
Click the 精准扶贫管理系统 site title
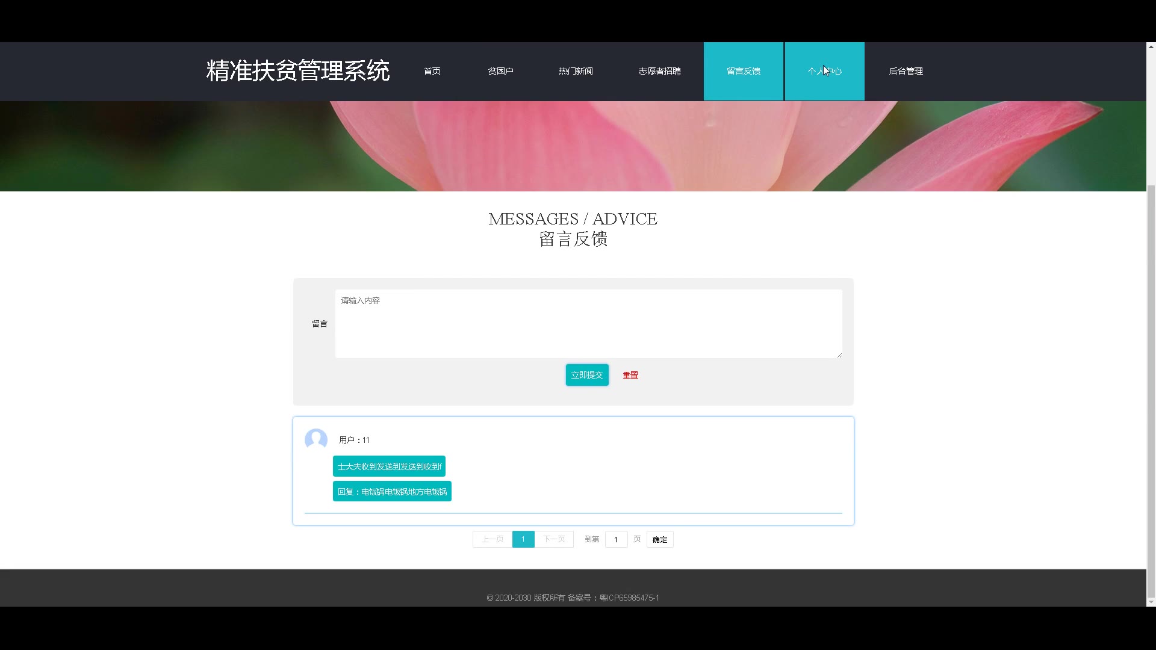click(x=297, y=71)
